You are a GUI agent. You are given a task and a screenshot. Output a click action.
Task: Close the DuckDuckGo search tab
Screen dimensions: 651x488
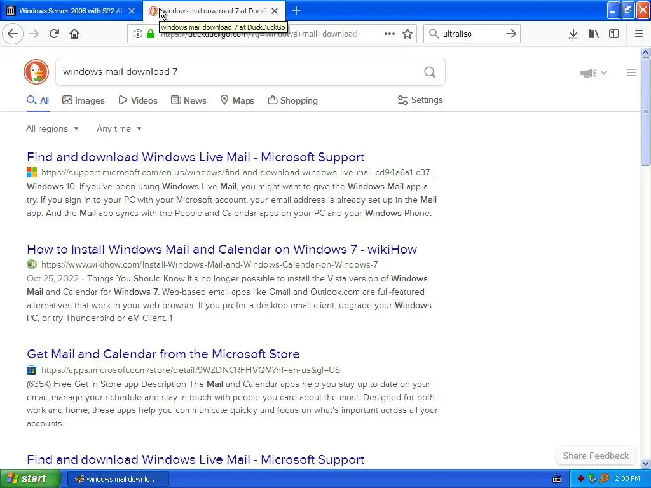pyautogui.click(x=275, y=11)
